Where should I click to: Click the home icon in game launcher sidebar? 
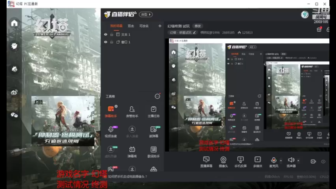click(x=14, y=23)
